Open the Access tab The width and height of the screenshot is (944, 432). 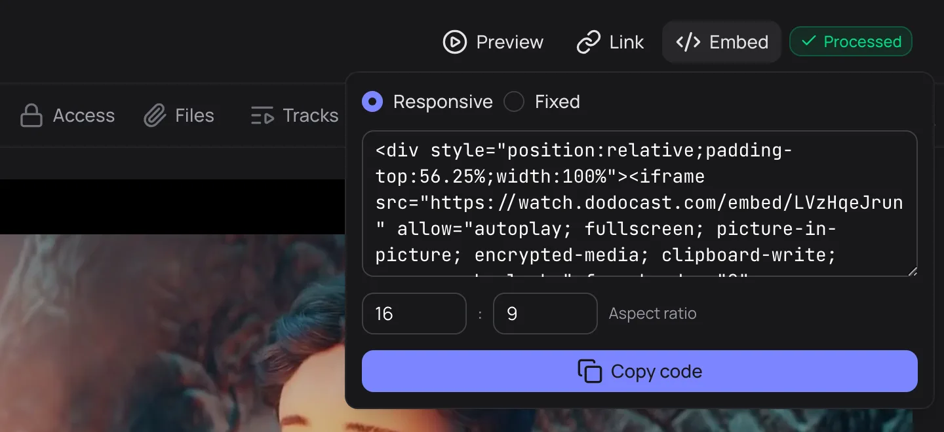[x=68, y=116]
